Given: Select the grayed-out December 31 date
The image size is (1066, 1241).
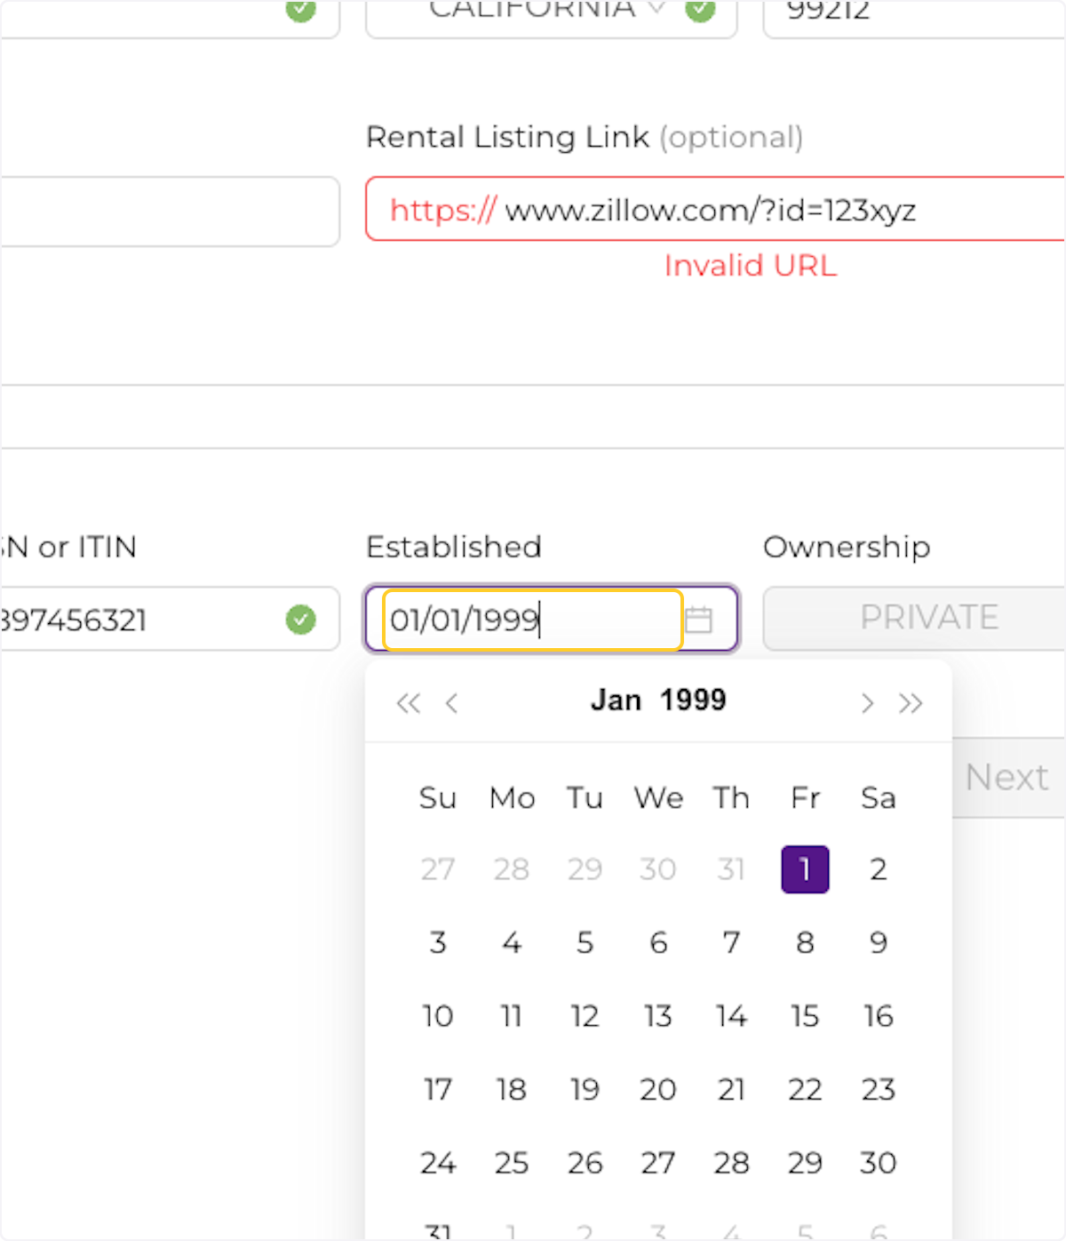Looking at the screenshot, I should point(730,869).
